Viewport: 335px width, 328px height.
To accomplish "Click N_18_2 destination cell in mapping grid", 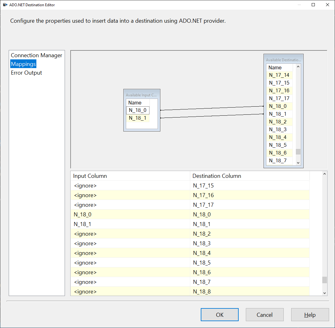I will click(250, 233).
